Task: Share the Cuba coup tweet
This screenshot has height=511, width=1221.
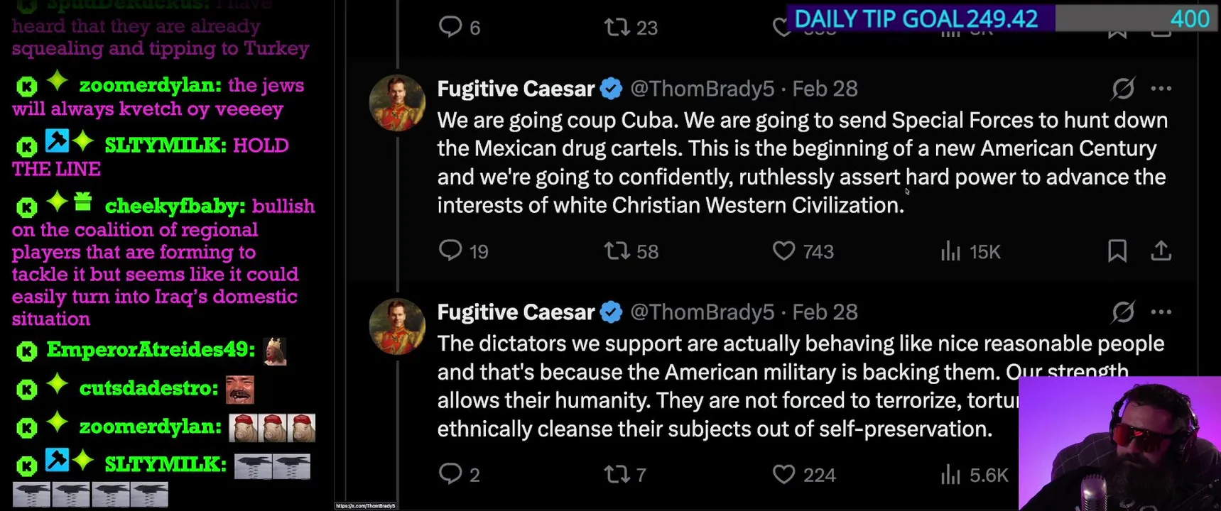Action: point(1161,251)
